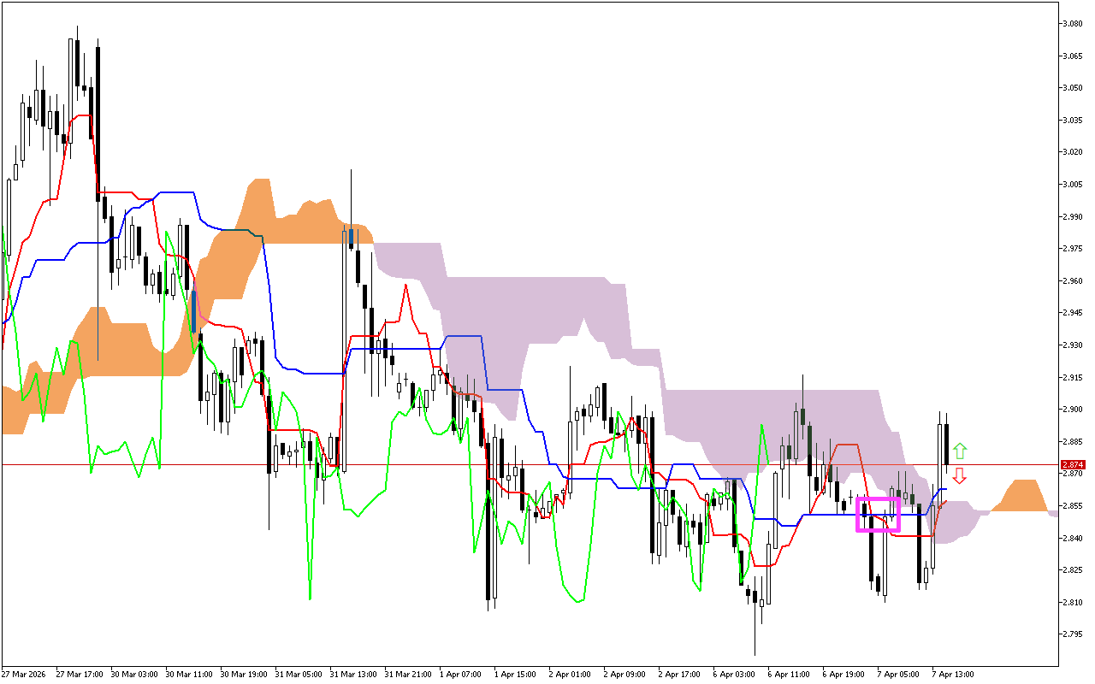This screenshot has height=684, width=1095.
Task: Select the magenta rectangle highlight box
Action: [879, 515]
